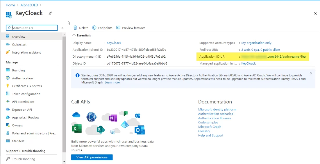
Task: Open the 2 web, 0 spa redirect URIs link
Action: [x=261, y=50]
